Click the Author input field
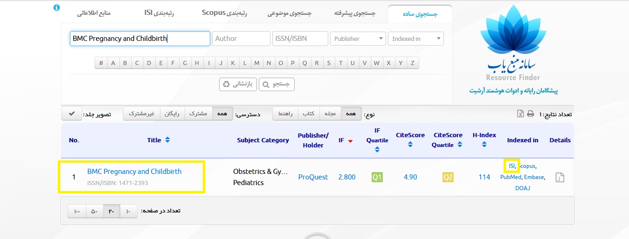The height and width of the screenshot is (239, 629). [x=241, y=39]
